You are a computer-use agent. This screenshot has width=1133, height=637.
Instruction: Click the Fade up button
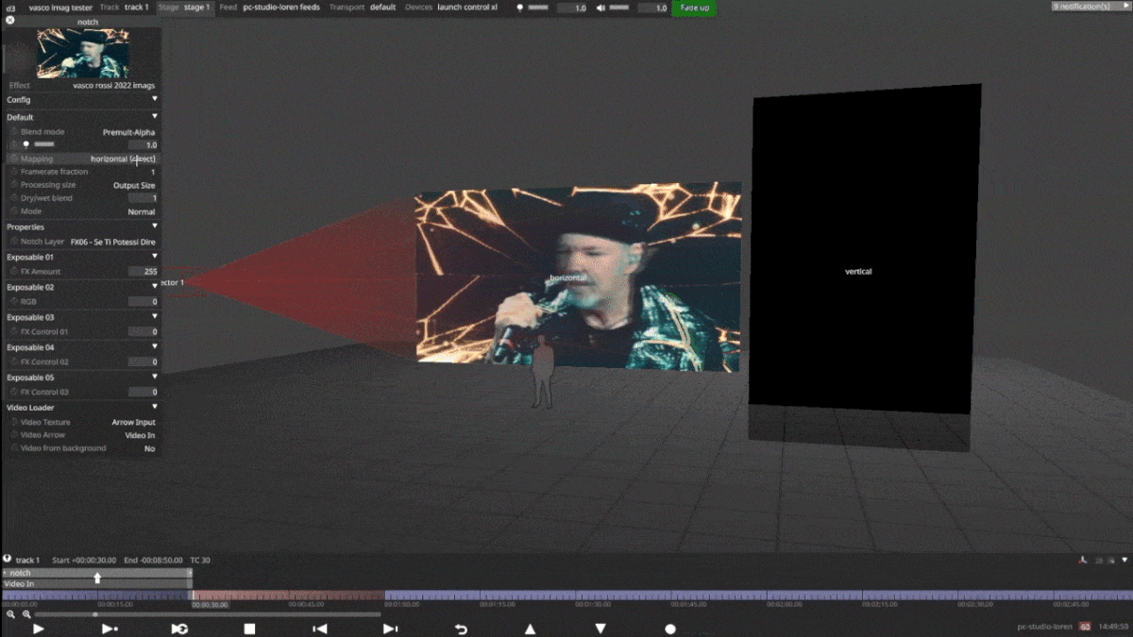pos(695,8)
